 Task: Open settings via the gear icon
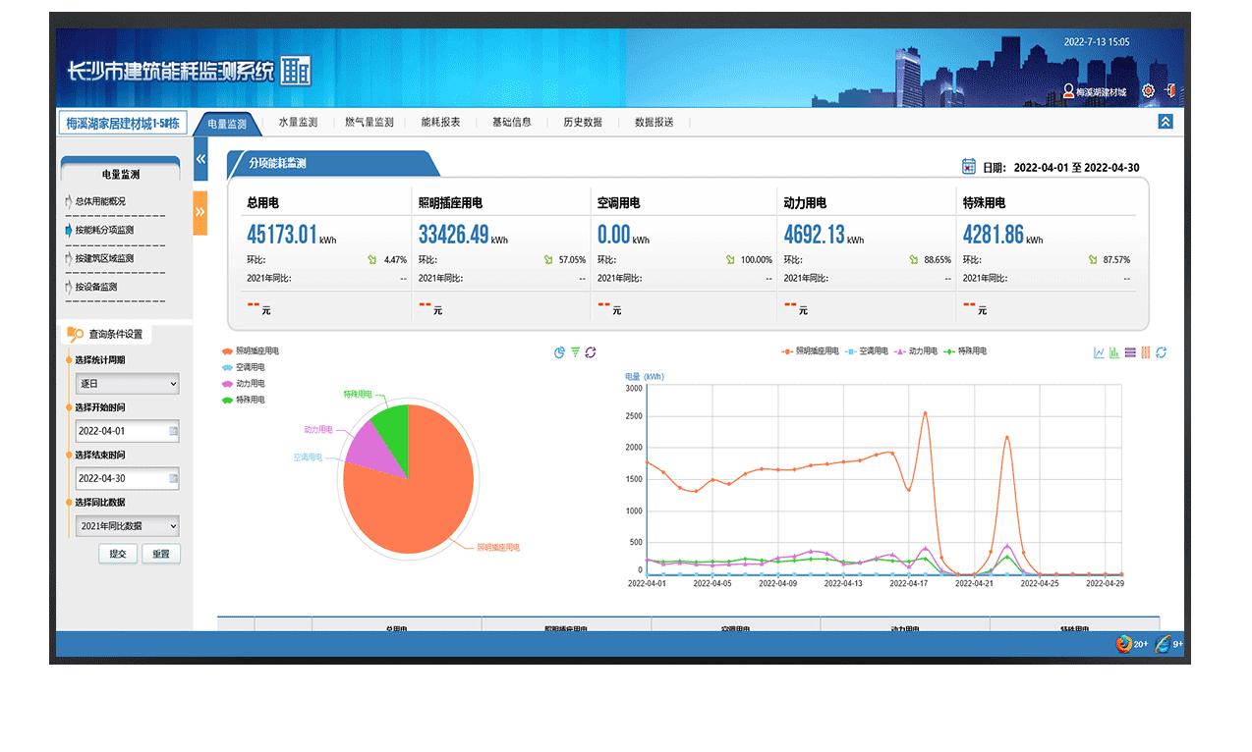point(1148,91)
